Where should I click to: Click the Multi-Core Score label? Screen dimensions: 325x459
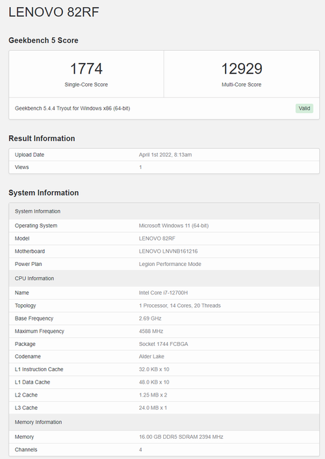242,85
